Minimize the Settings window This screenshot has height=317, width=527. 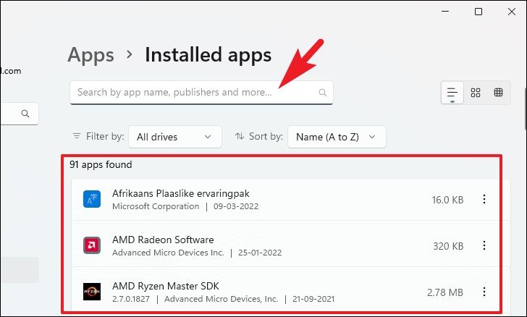[445, 12]
